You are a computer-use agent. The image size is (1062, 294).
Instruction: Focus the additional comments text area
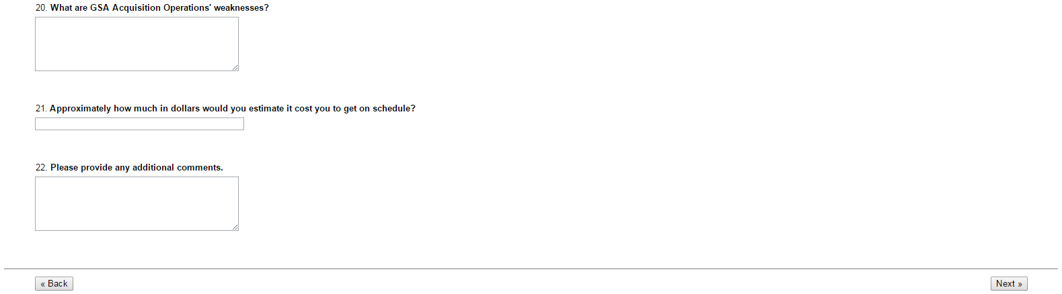click(x=137, y=204)
